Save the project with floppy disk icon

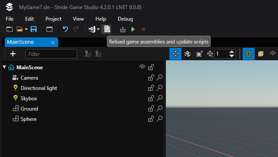[34, 29]
